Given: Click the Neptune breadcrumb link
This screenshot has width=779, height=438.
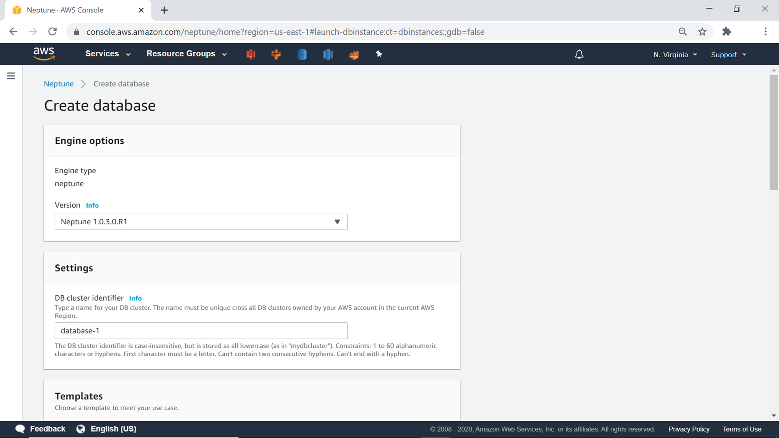Looking at the screenshot, I should 58,84.
